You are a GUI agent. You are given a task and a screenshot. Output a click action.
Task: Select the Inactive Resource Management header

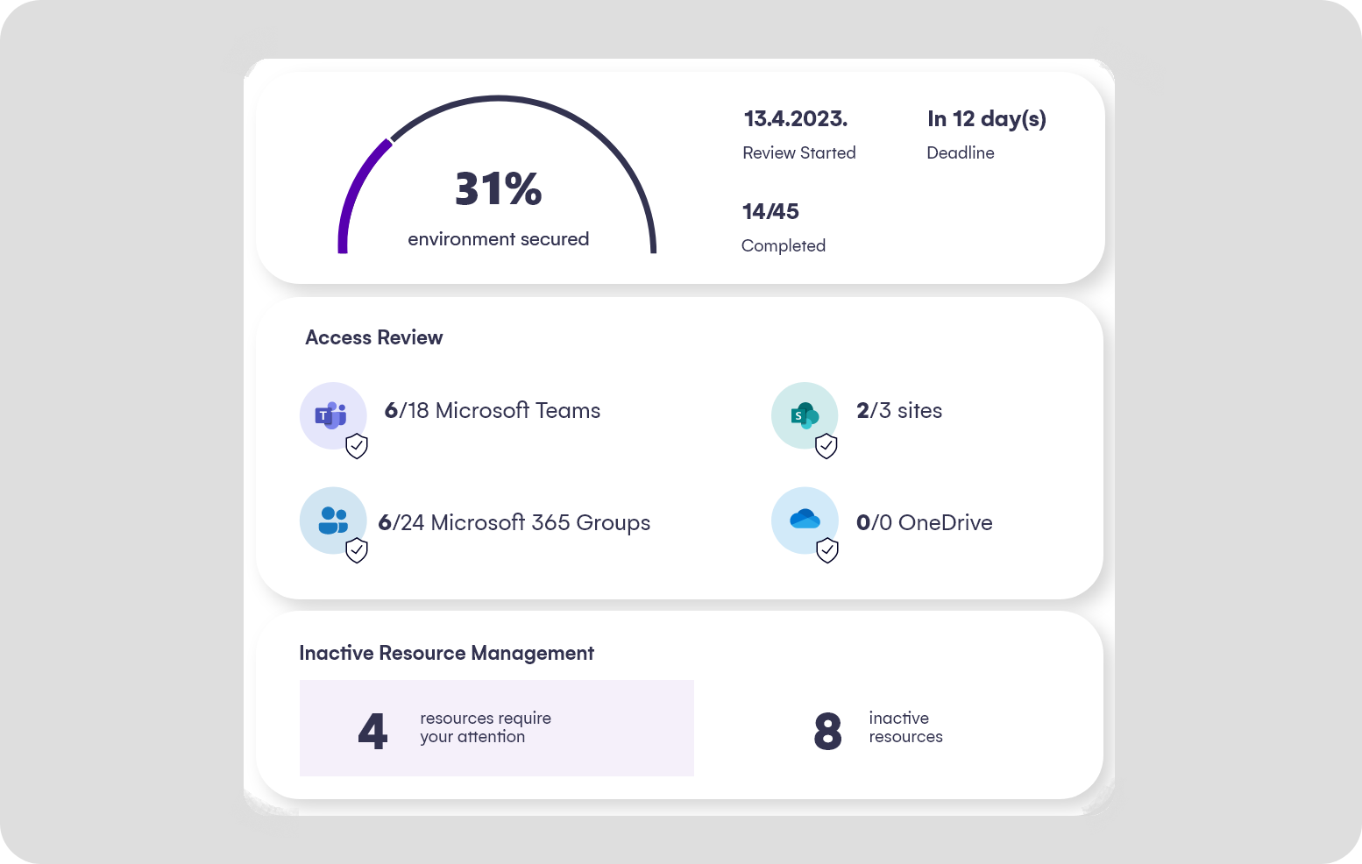click(x=447, y=653)
